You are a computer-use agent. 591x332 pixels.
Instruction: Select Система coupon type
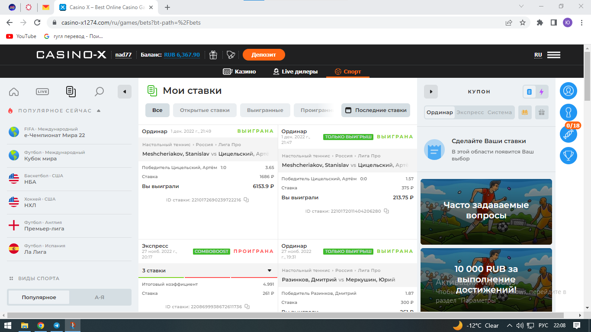499,112
